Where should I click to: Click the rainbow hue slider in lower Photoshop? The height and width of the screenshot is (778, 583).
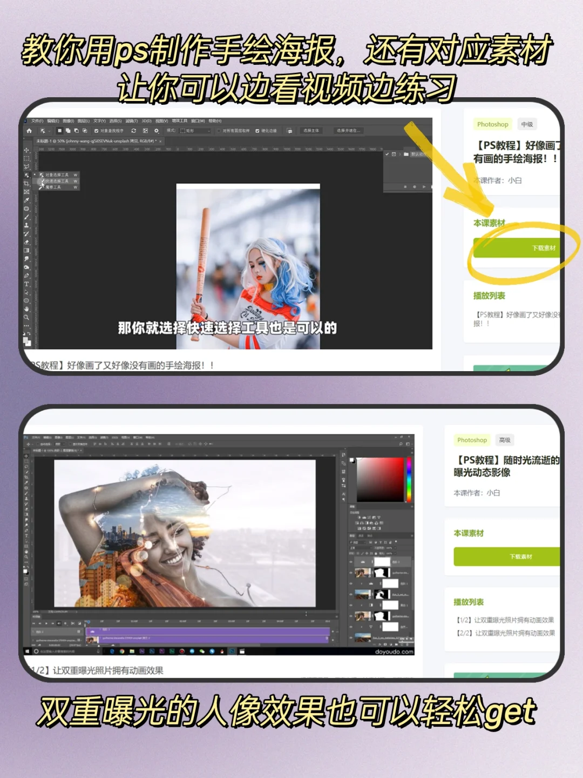click(409, 479)
